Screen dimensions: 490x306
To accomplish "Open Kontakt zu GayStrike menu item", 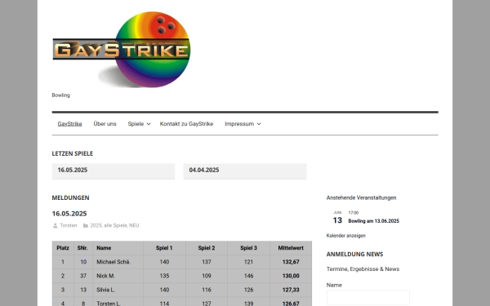I will click(186, 124).
